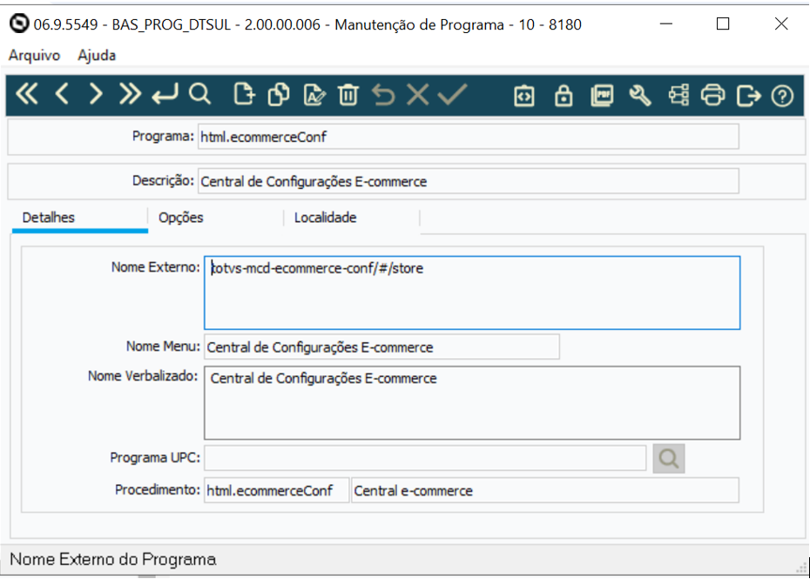Open tree structure icon in toolbar

678,96
